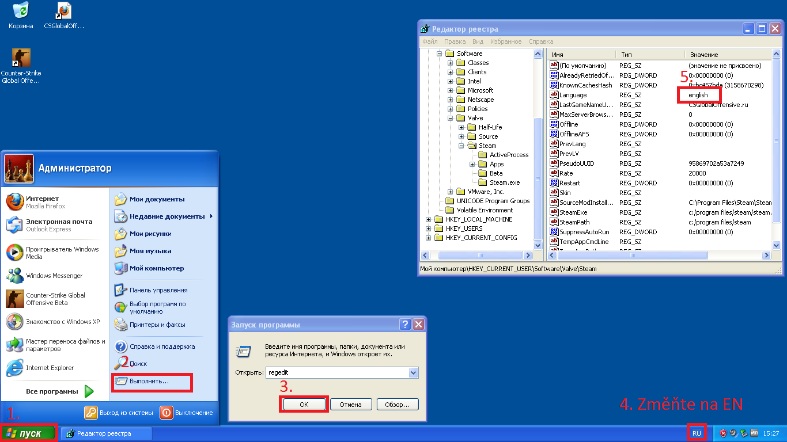Image resolution: width=787 pixels, height=442 pixels.
Task: Open 'Мастер переноса файлов и параметров'
Action: tap(55, 345)
